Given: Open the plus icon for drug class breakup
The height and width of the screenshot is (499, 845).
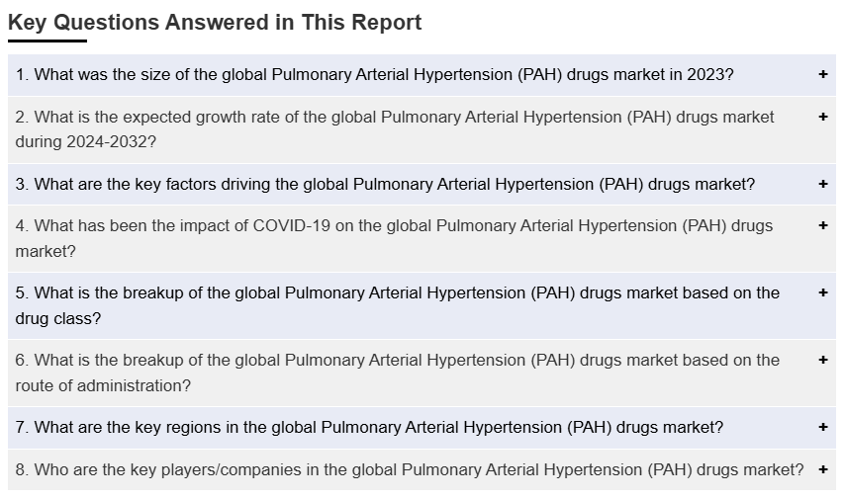Looking at the screenshot, I should coord(822,292).
